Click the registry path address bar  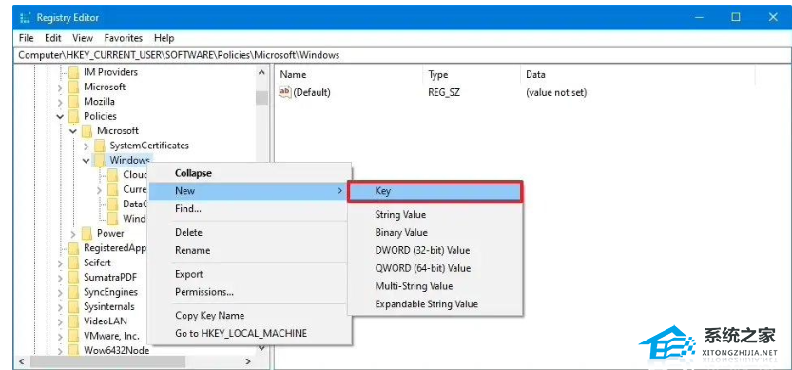tap(401, 55)
